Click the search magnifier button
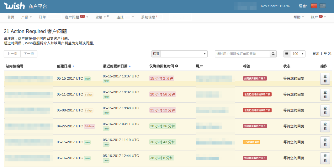This screenshot has width=334, height=167. tap(273, 54)
